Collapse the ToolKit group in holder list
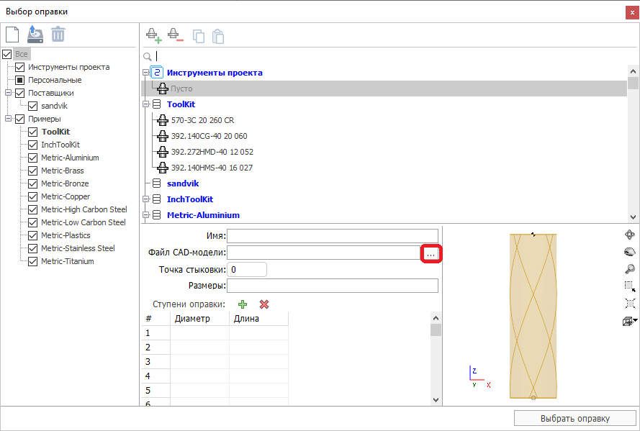The width and height of the screenshot is (640, 431). point(146,104)
